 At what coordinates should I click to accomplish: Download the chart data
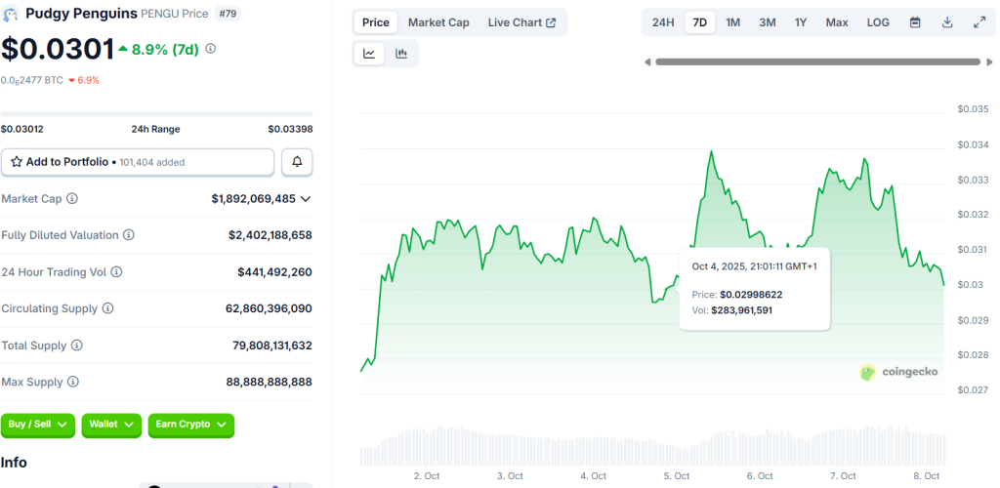click(947, 22)
